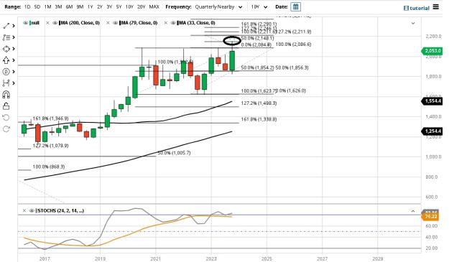The height and width of the screenshot is (262, 449).
Task: Select the arrow marker tool
Action: coord(6,60)
